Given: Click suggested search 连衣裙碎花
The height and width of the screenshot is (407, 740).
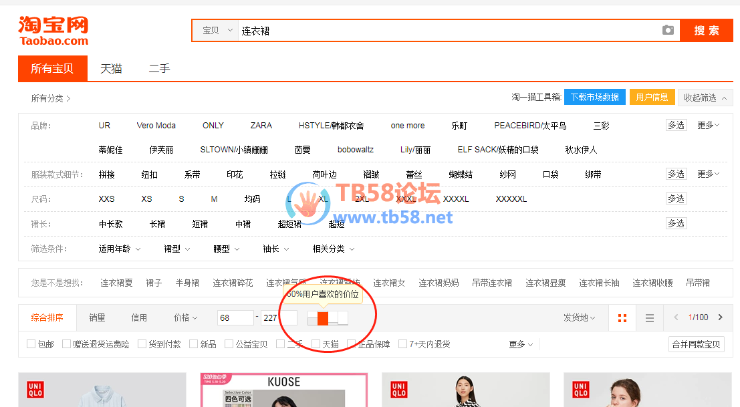Looking at the screenshot, I should click(x=233, y=283).
